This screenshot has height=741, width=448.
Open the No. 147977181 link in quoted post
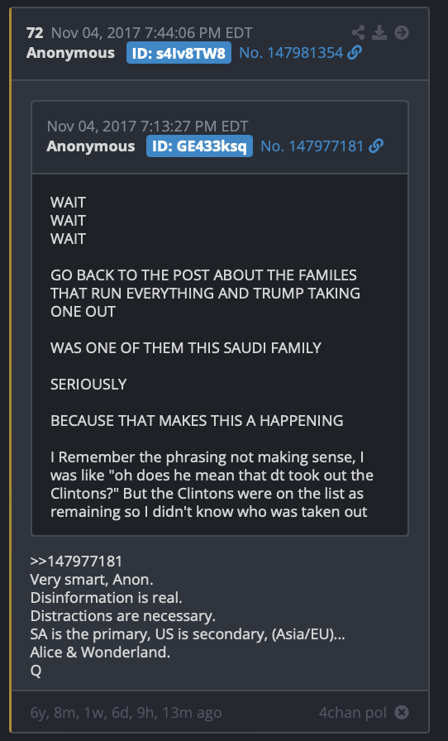pyautogui.click(x=312, y=146)
